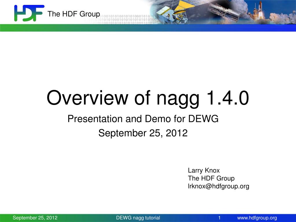Click "The HDF Group" under Larry Knox
The image size is (296, 222).
click(x=211, y=178)
